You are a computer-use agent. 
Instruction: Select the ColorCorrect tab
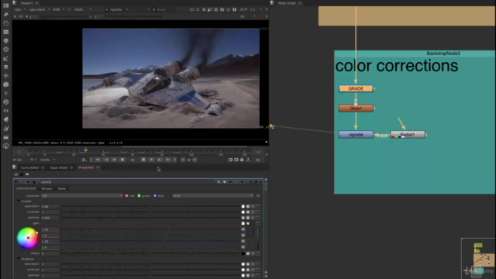tap(26, 188)
